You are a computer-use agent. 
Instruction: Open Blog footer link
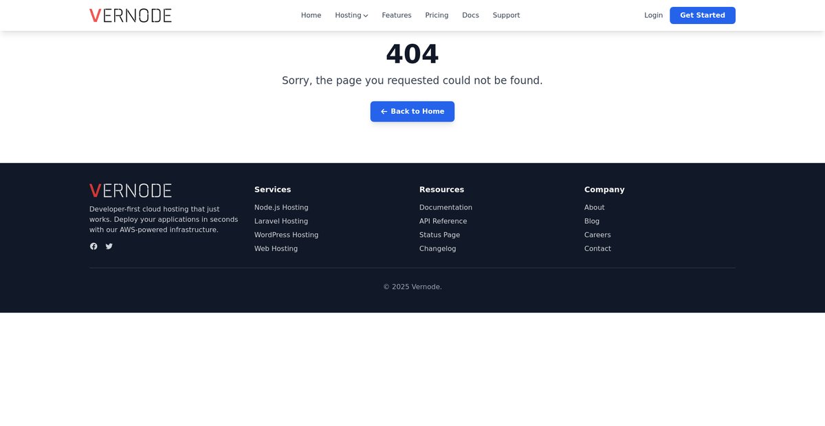(592, 221)
